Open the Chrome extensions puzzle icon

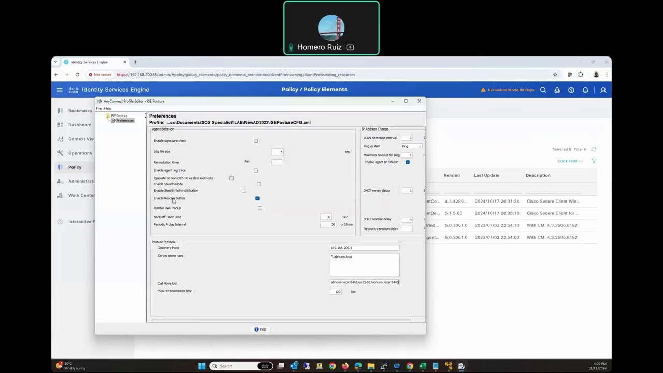pos(581,75)
